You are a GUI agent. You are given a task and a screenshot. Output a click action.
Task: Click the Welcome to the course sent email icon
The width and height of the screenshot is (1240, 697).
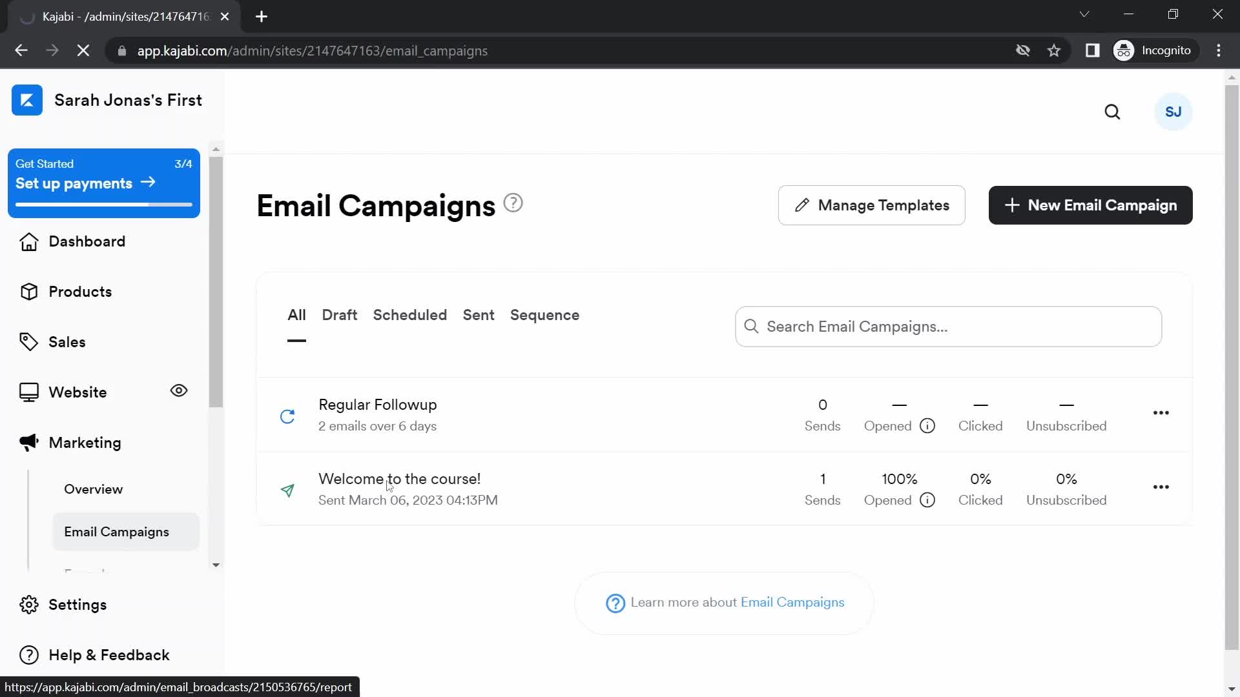(287, 489)
